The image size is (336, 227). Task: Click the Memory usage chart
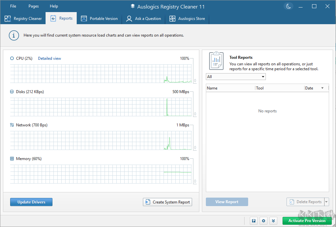tap(101, 174)
